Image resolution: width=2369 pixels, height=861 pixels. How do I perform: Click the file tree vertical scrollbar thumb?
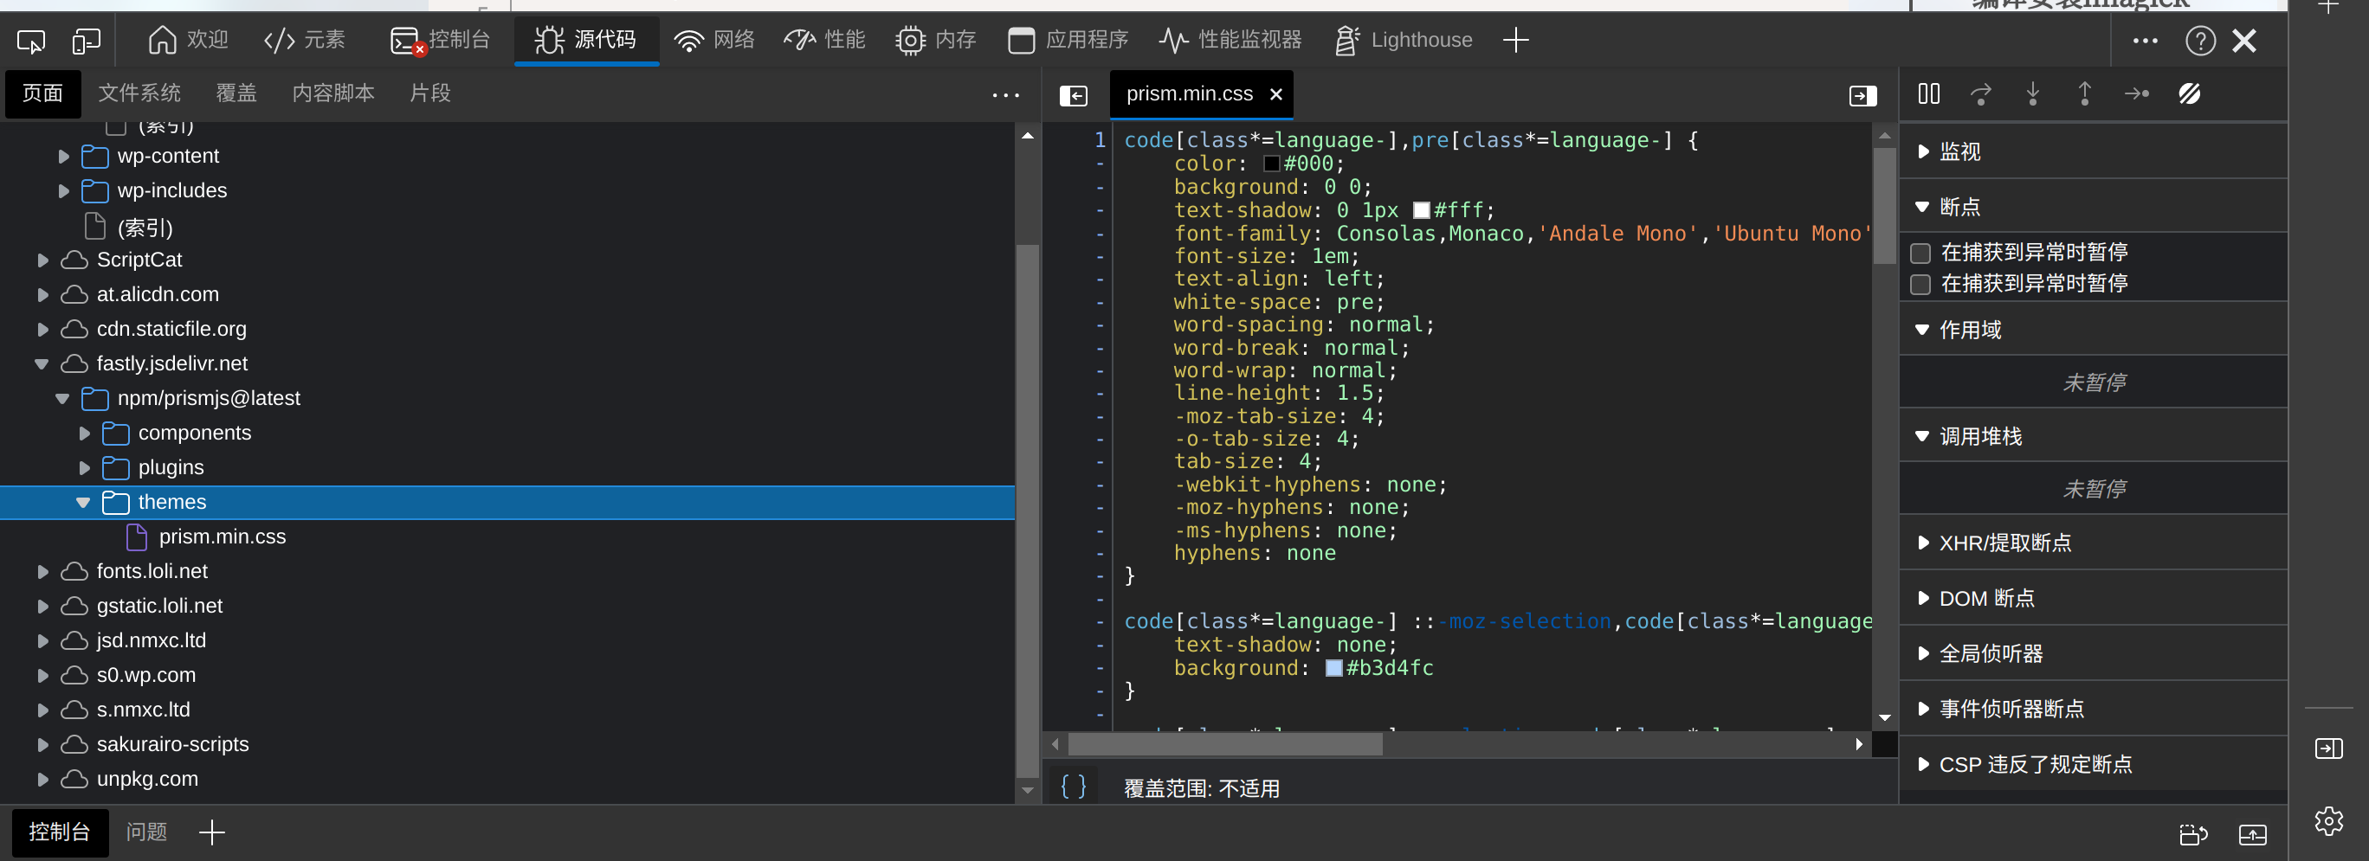click(x=1027, y=511)
